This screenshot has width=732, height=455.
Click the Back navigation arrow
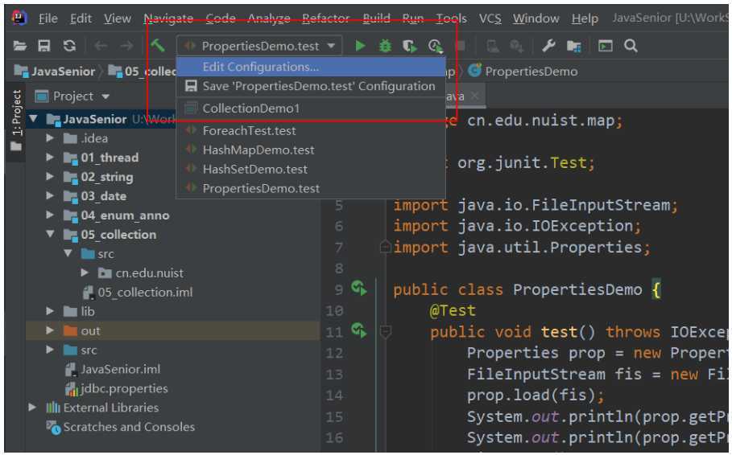coord(101,46)
